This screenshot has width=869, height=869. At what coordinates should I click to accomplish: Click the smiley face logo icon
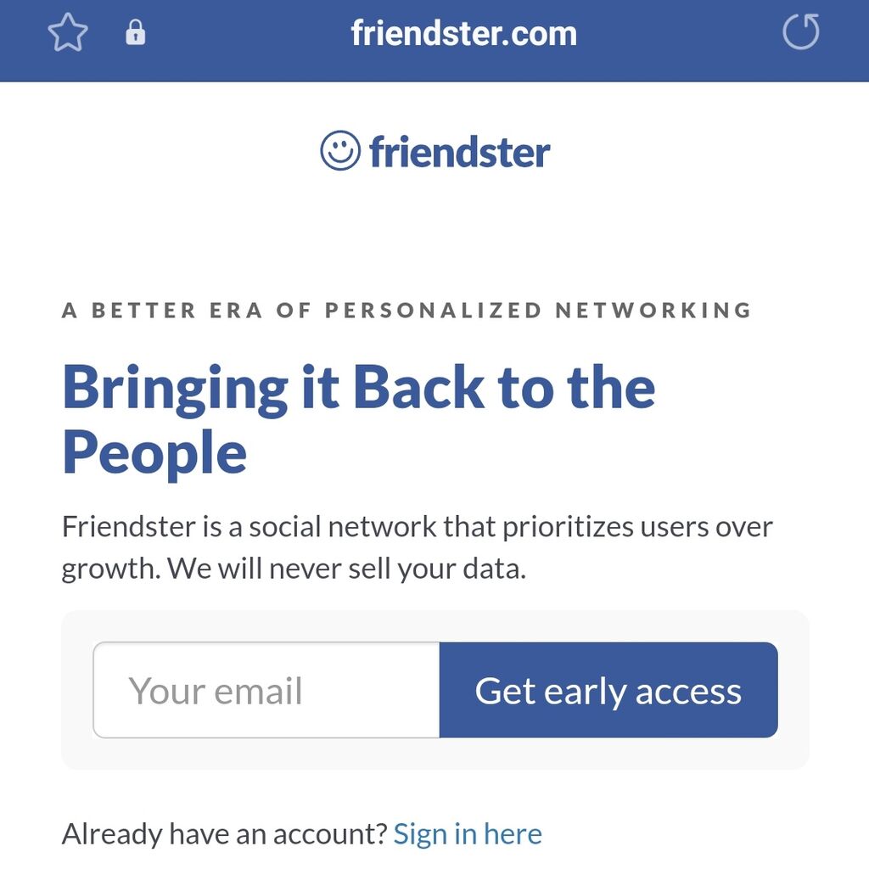click(340, 151)
